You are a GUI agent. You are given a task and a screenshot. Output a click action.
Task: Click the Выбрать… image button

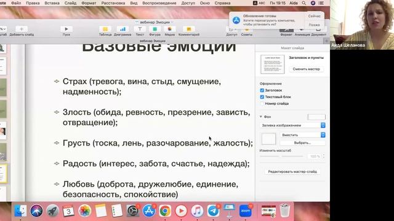pyautogui.click(x=302, y=143)
